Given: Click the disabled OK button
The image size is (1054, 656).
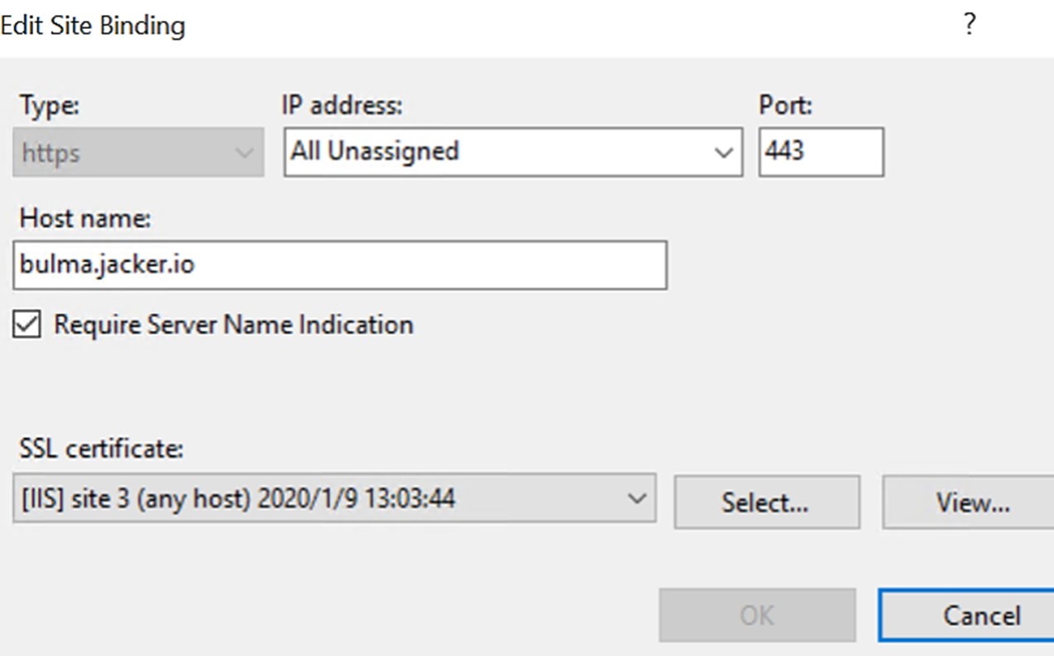Looking at the screenshot, I should [x=756, y=615].
